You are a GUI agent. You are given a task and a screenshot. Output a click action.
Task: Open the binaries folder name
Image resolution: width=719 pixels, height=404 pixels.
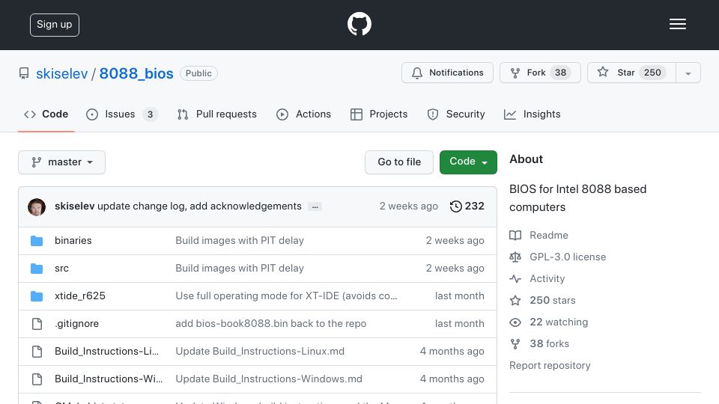(x=73, y=240)
